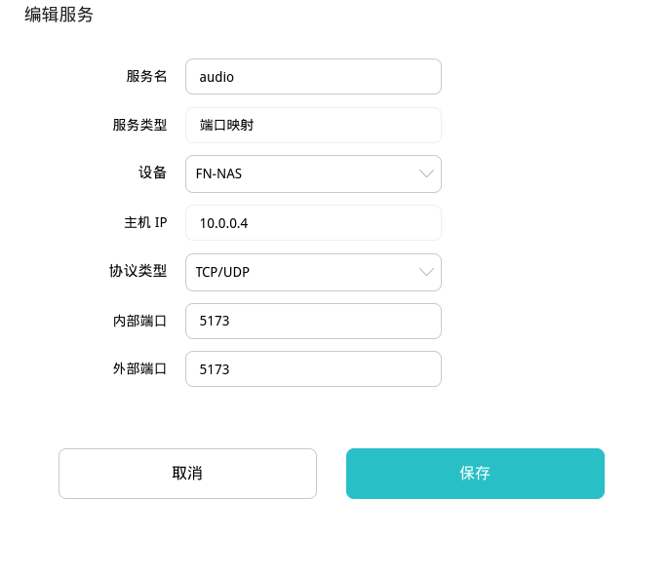Click the 设备 field label
This screenshot has height=575, width=670.
coord(153,173)
